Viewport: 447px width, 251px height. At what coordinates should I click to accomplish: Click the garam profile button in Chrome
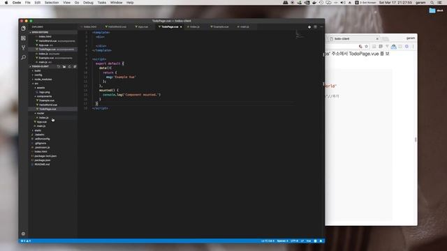point(411,38)
